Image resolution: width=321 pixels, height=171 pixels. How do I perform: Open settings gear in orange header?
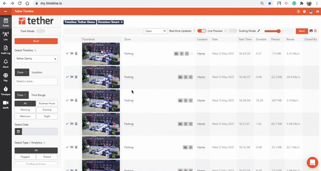304,12
